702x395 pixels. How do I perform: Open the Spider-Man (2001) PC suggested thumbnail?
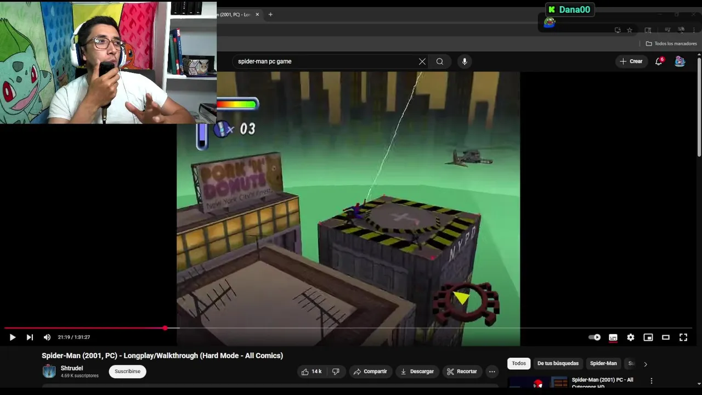coord(537,382)
